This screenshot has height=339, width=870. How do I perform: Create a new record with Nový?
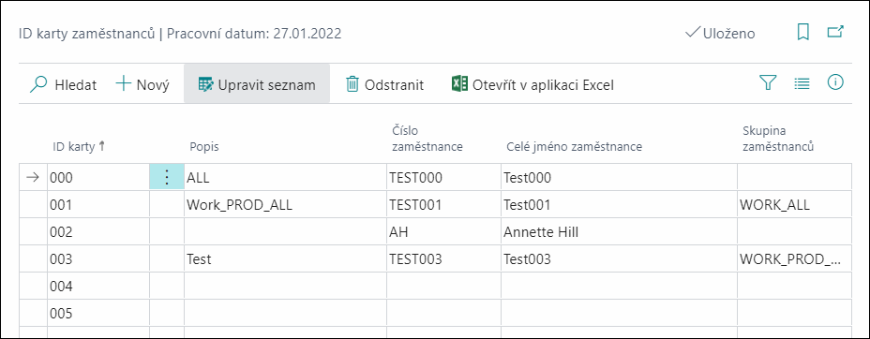[142, 84]
